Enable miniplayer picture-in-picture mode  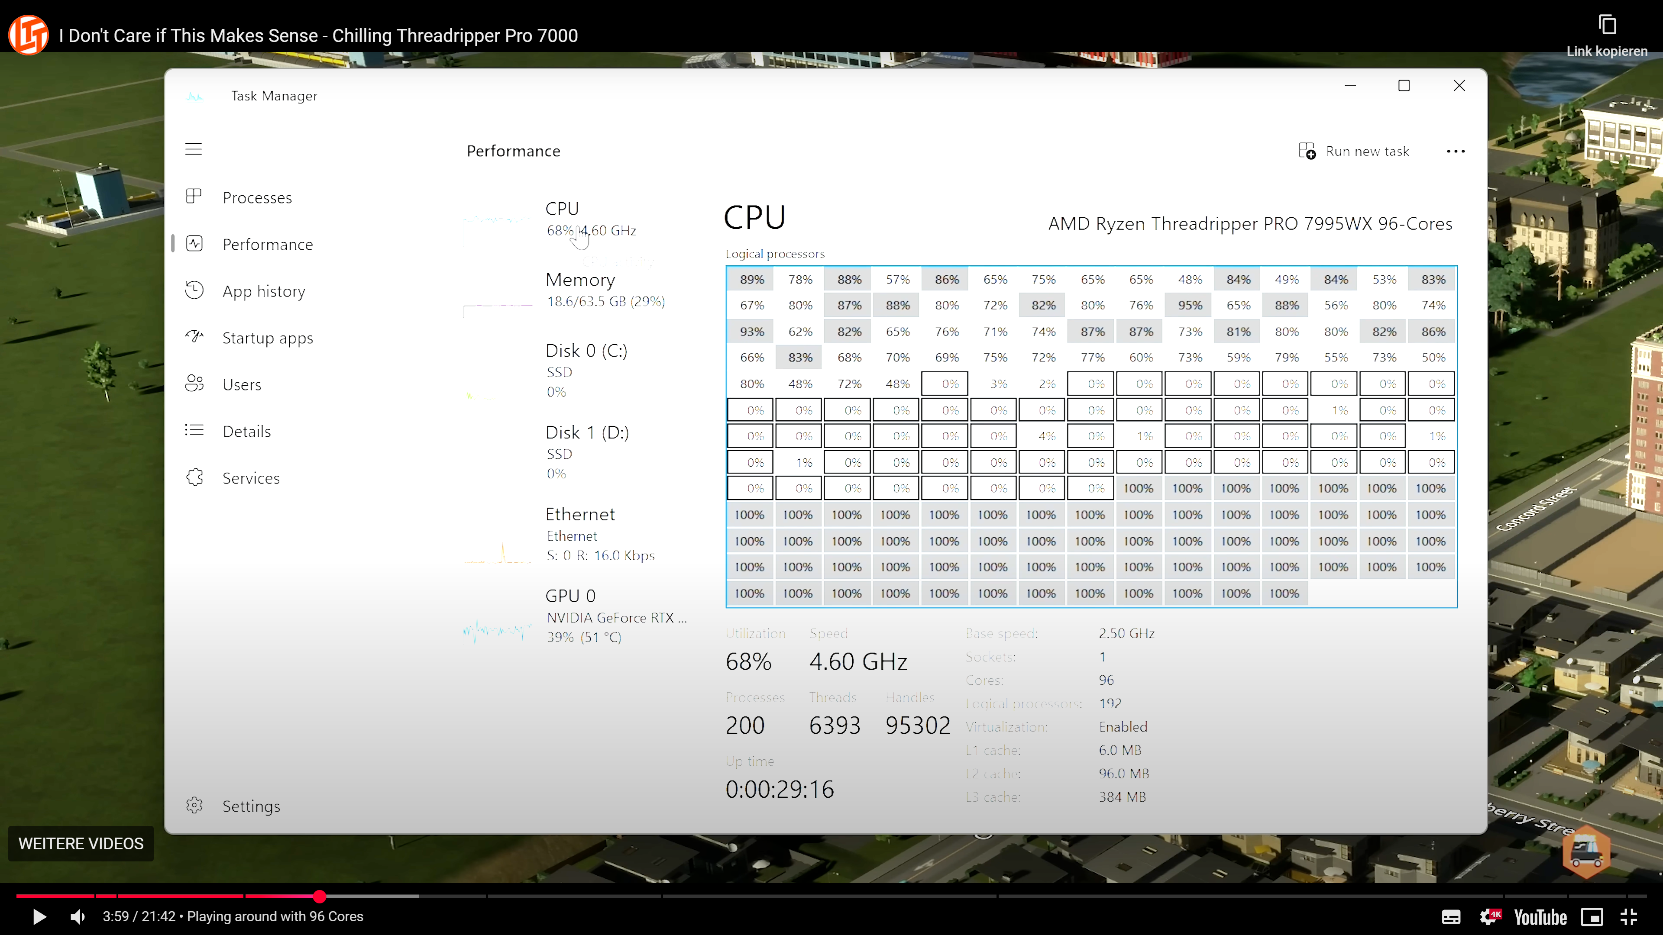click(x=1592, y=917)
